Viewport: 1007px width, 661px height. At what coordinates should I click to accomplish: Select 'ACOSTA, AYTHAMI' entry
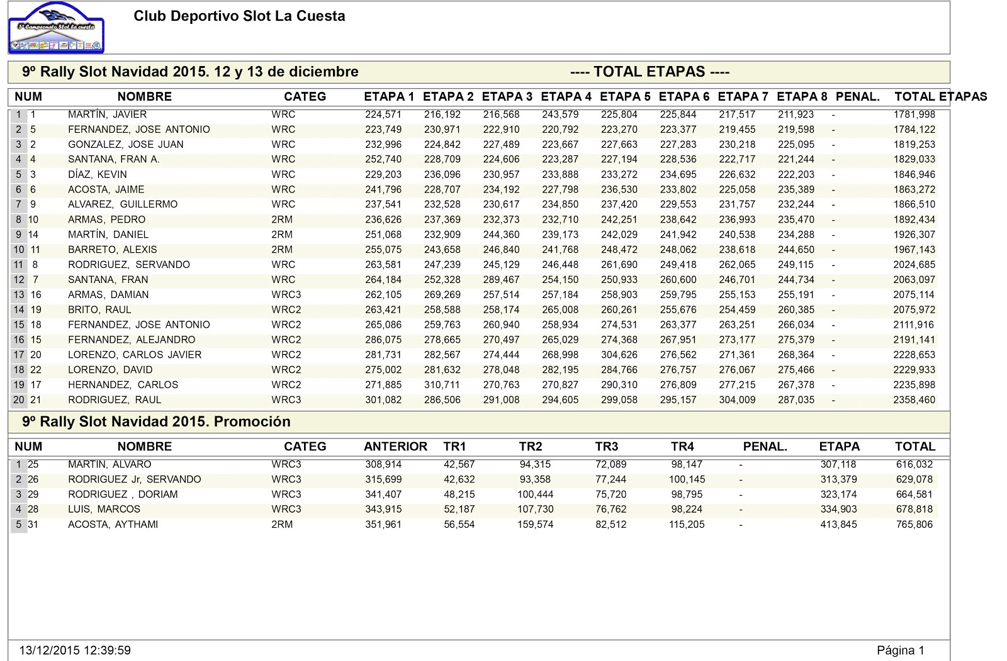(x=113, y=525)
